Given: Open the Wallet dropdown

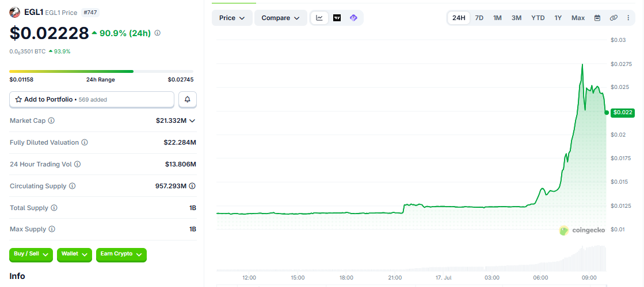Looking at the screenshot, I should tap(74, 254).
